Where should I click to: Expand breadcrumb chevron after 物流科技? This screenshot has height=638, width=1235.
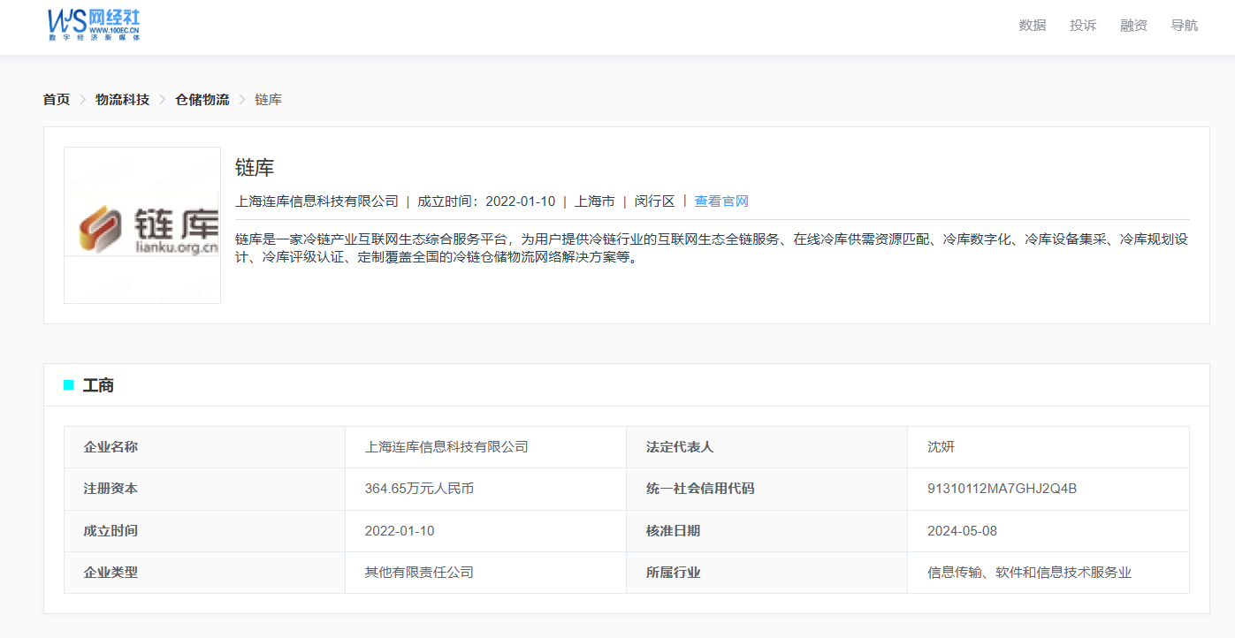coord(163,99)
